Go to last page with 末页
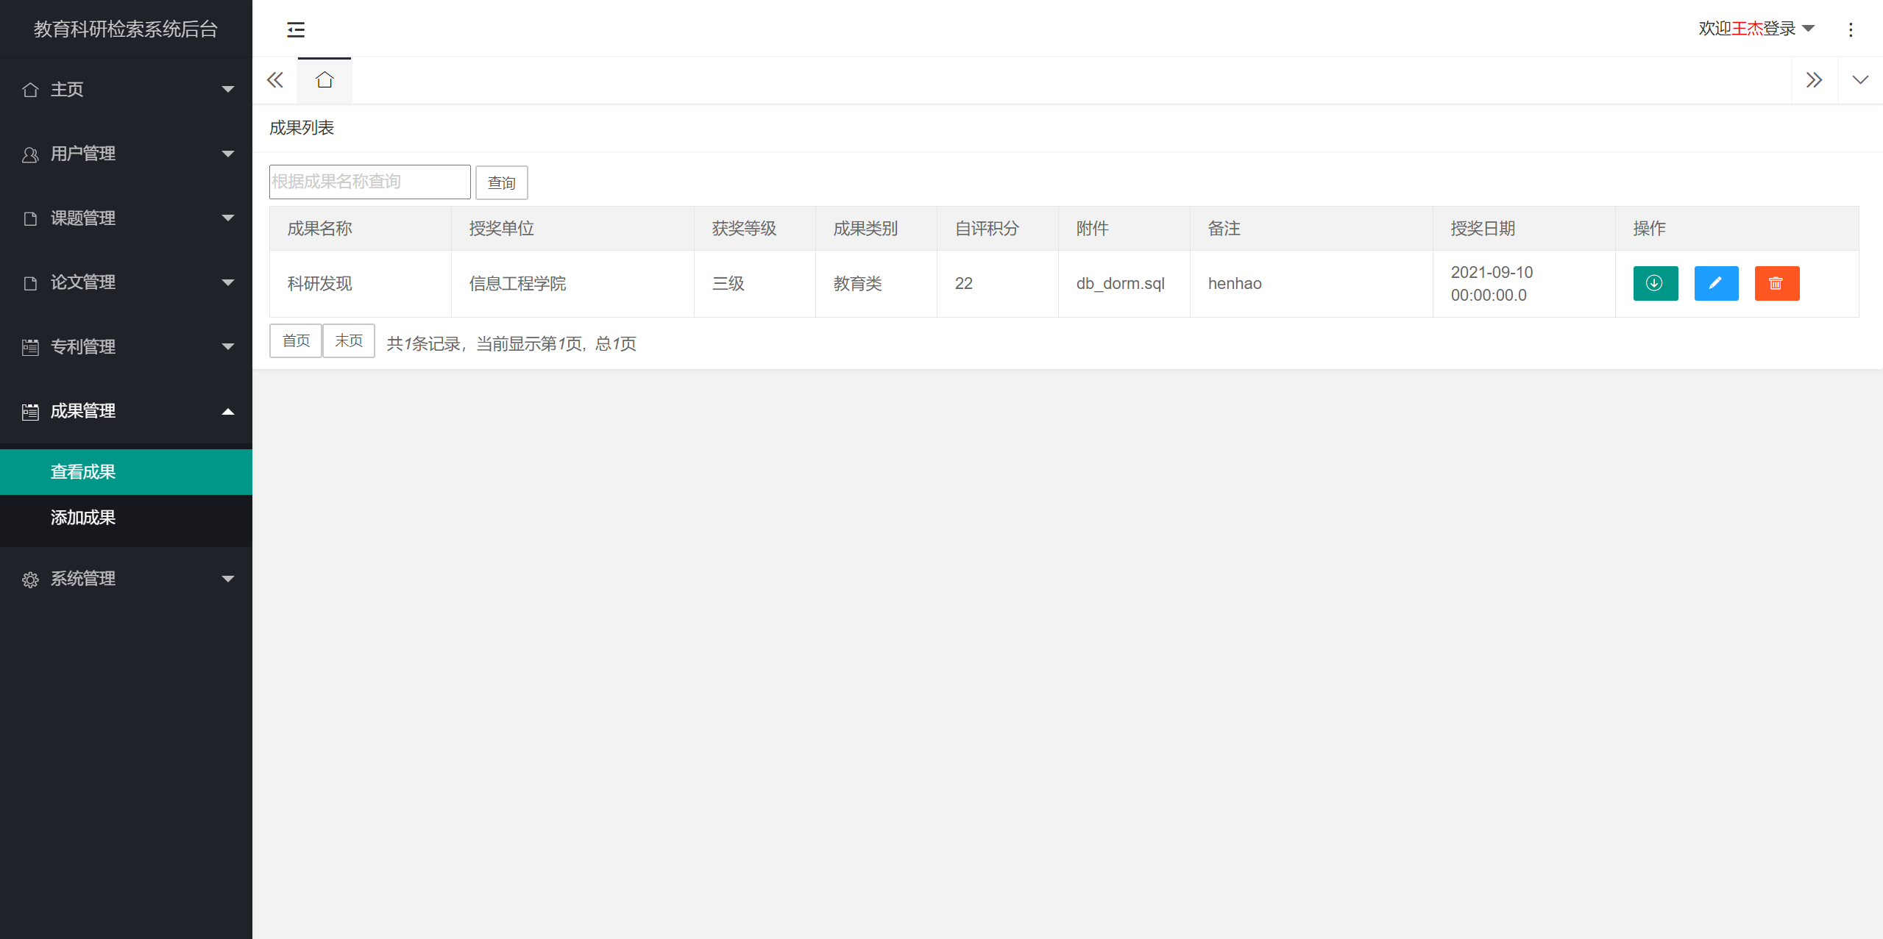Image resolution: width=1883 pixels, height=939 pixels. click(x=349, y=340)
